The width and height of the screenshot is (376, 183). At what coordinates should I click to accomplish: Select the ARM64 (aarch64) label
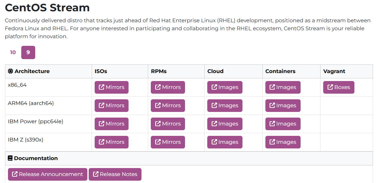[31, 103]
